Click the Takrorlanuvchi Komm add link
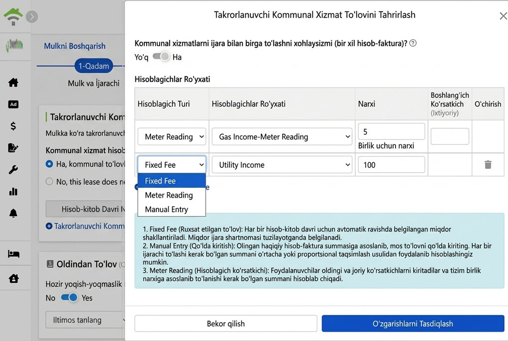 89,226
